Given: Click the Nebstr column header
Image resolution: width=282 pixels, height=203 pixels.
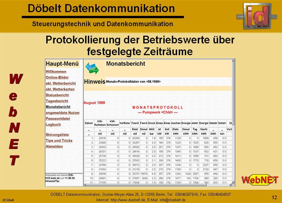Looking at the screenshot, I should [x=213, y=123].
